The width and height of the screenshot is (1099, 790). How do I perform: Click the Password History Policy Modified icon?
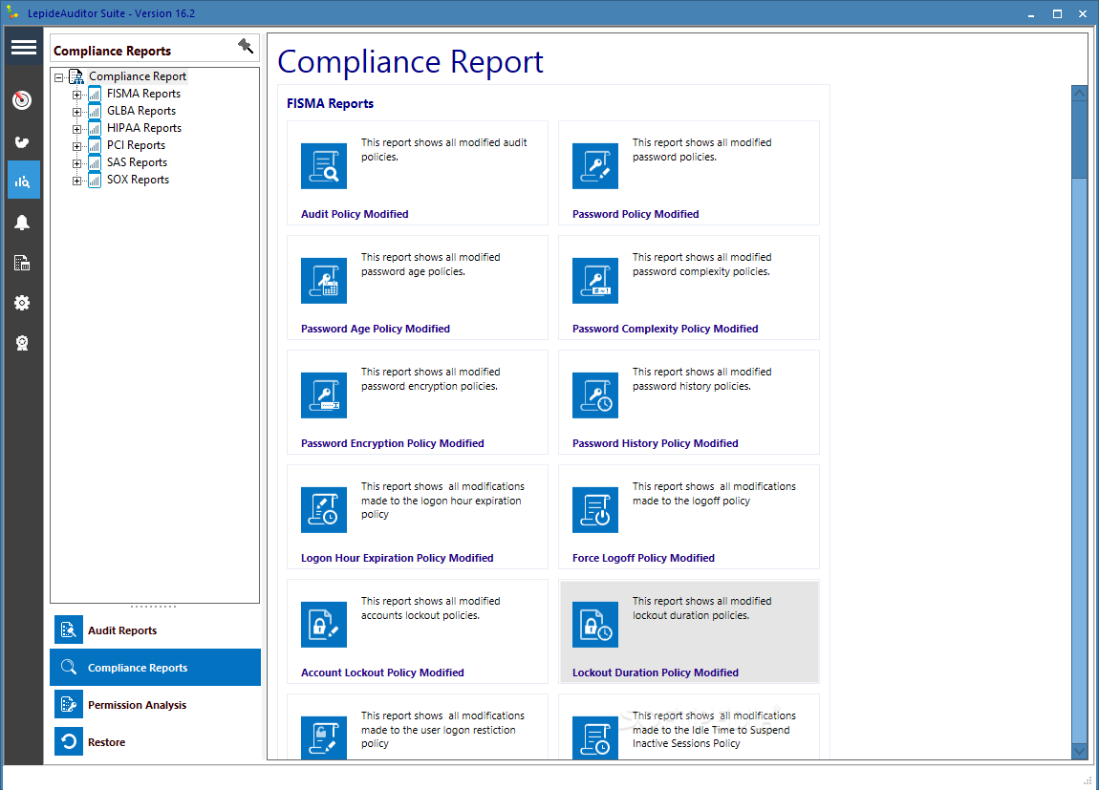click(595, 395)
